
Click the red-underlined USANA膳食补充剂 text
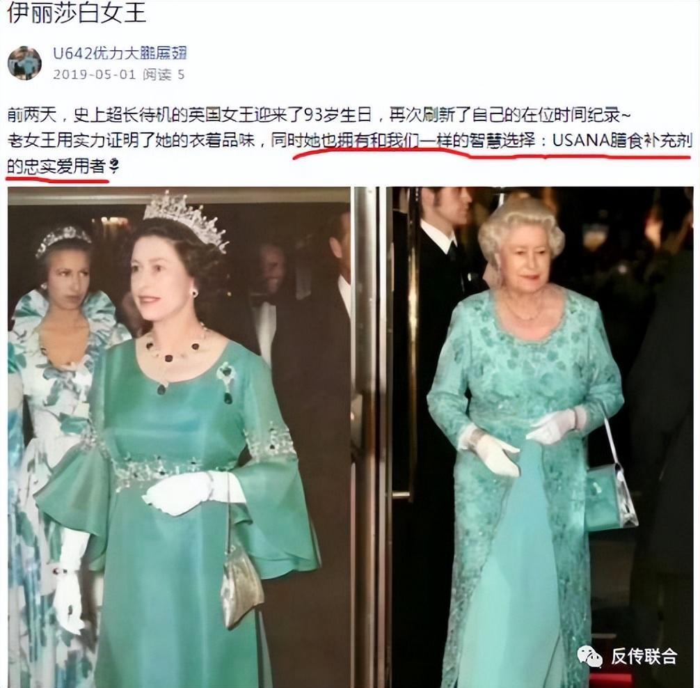622,141
